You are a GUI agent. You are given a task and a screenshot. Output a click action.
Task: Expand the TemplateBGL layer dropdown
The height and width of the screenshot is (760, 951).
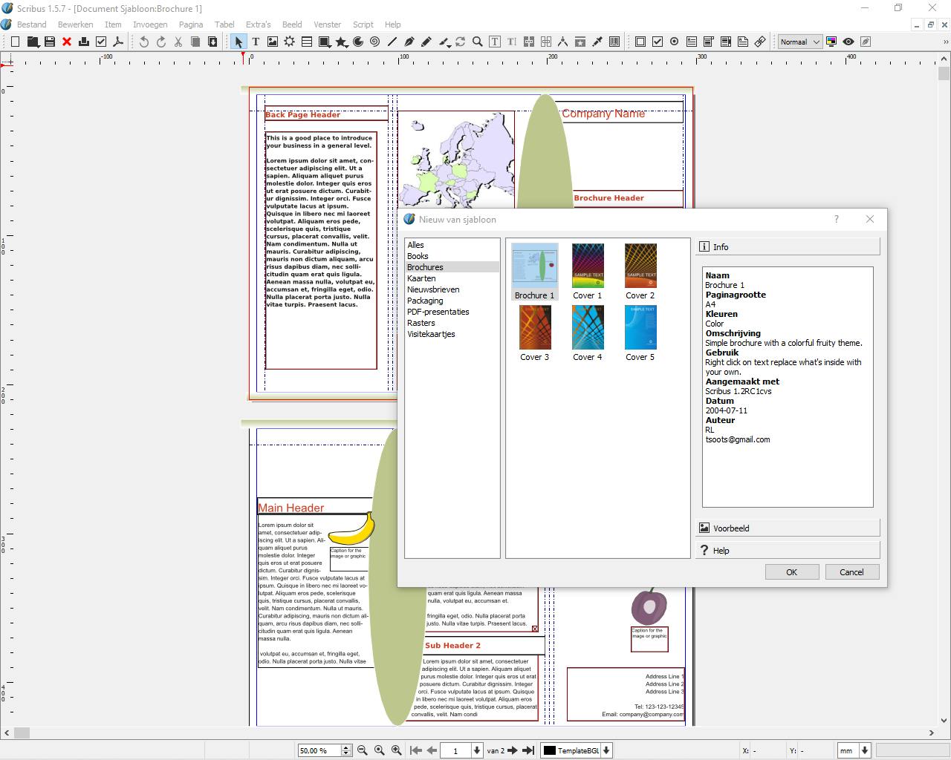[x=606, y=750]
